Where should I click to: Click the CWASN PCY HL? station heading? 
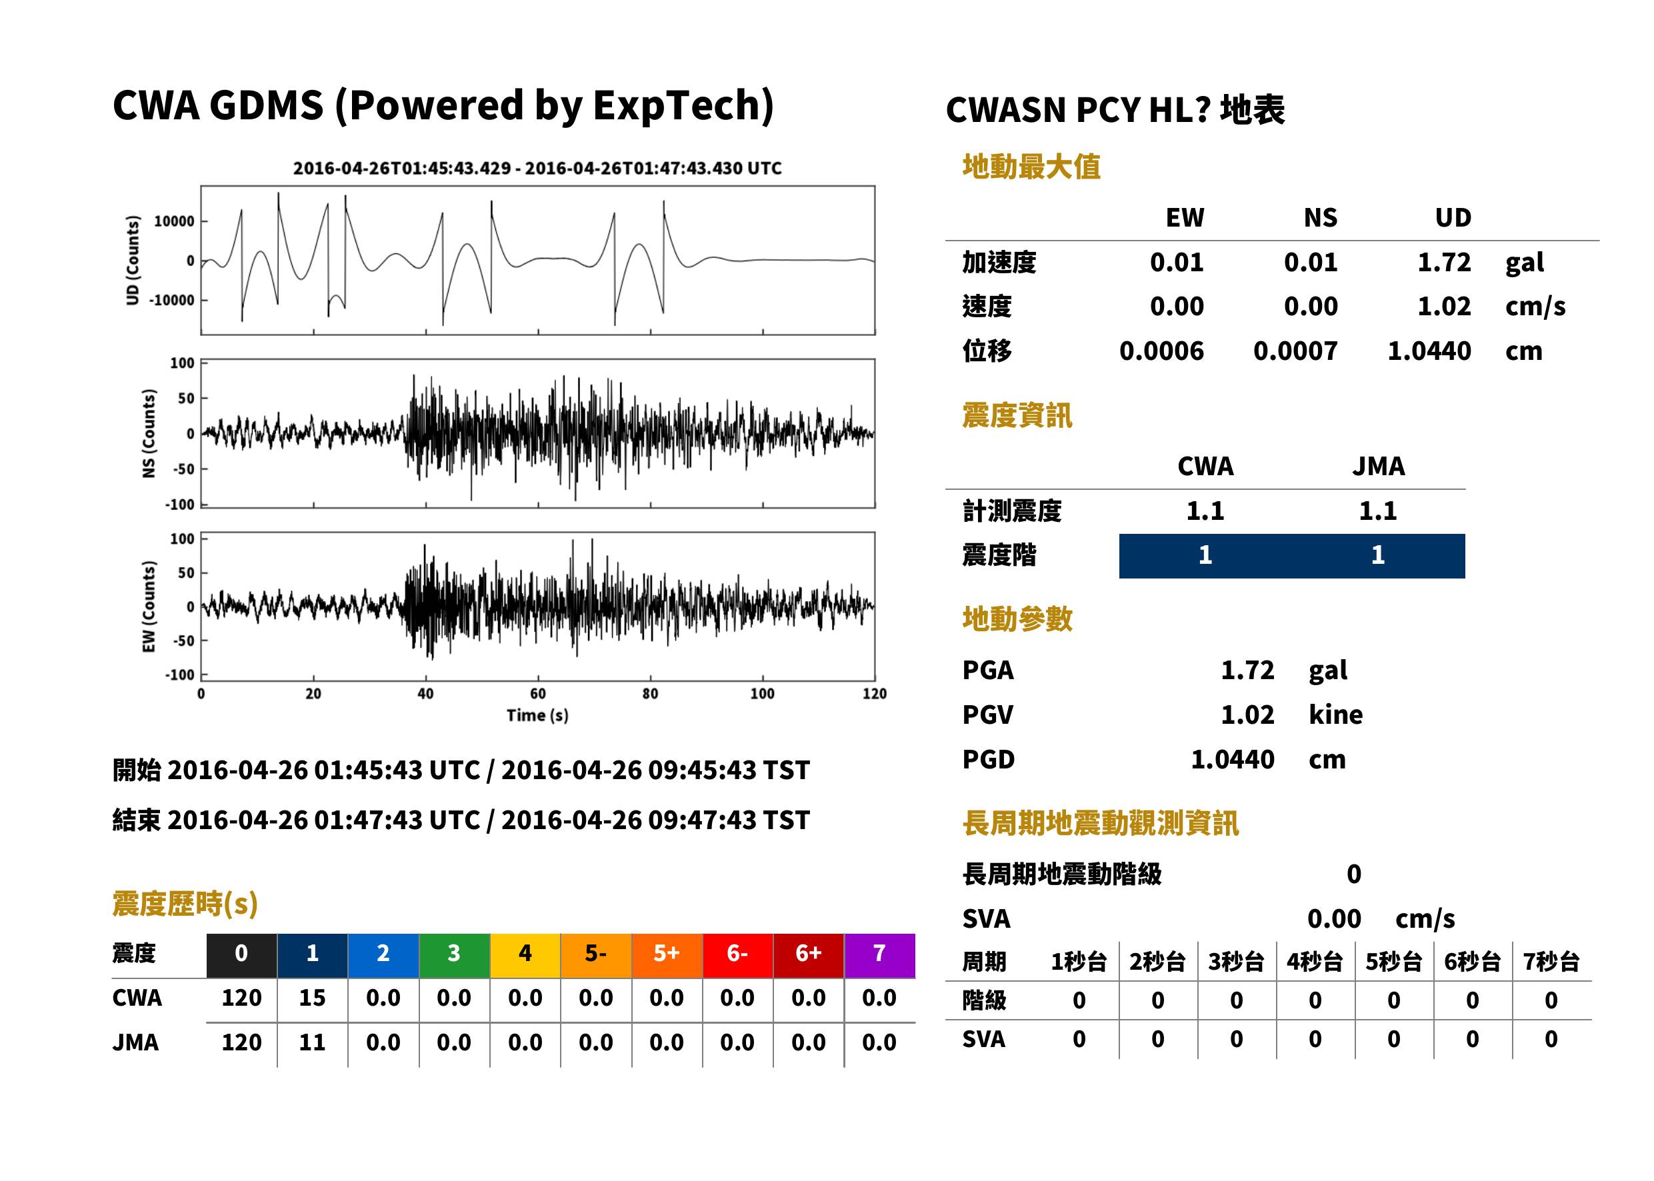[x=1115, y=110]
